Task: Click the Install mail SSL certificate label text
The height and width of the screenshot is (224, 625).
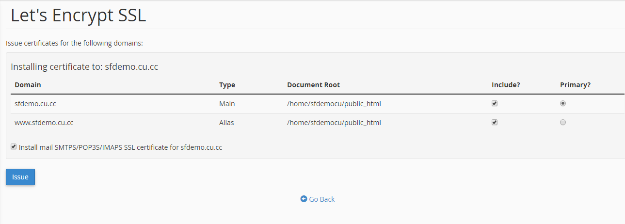Action: click(120, 147)
